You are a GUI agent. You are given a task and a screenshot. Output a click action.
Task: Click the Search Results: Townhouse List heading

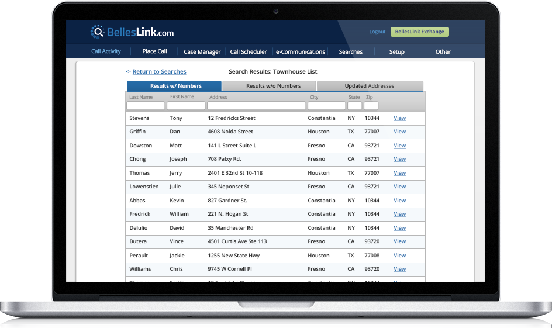[273, 71]
